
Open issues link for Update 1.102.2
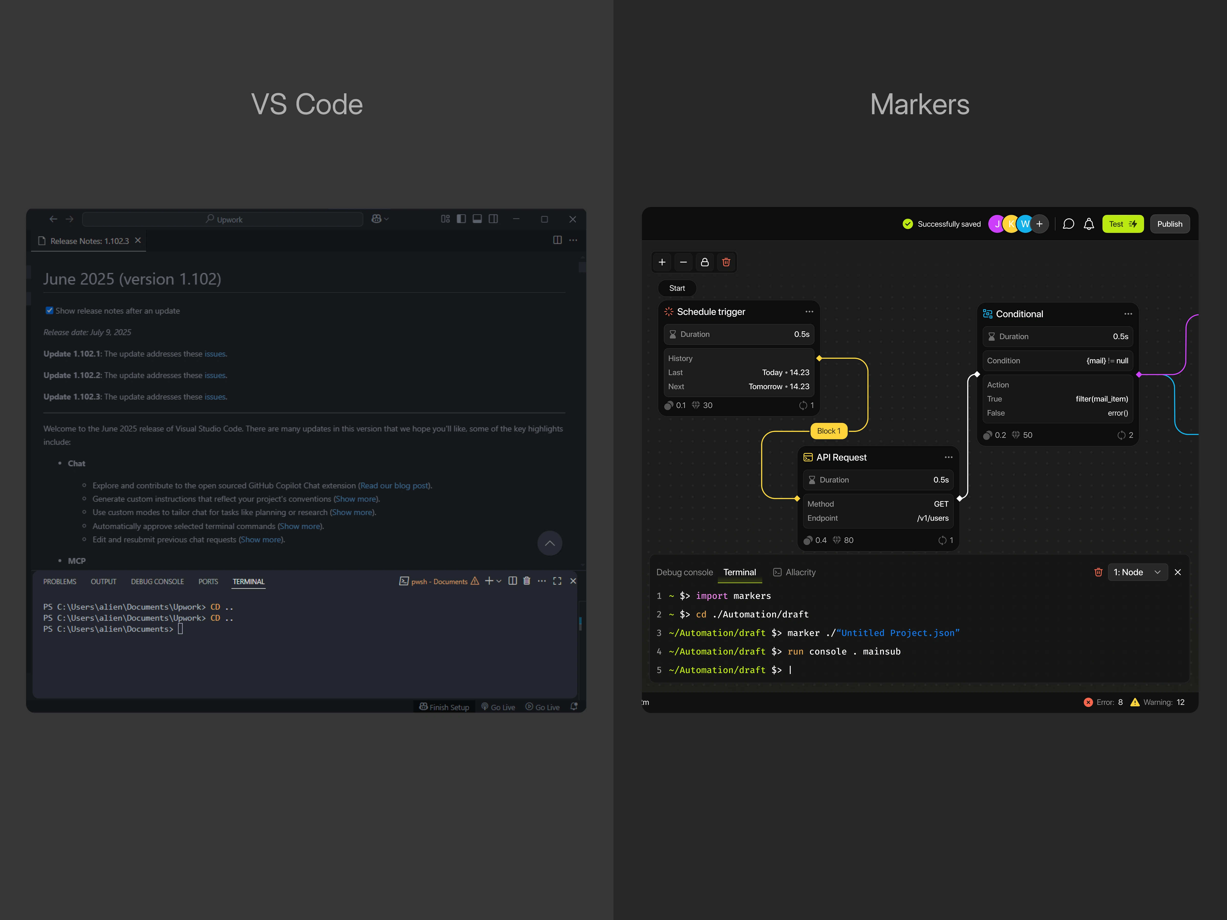pos(215,375)
